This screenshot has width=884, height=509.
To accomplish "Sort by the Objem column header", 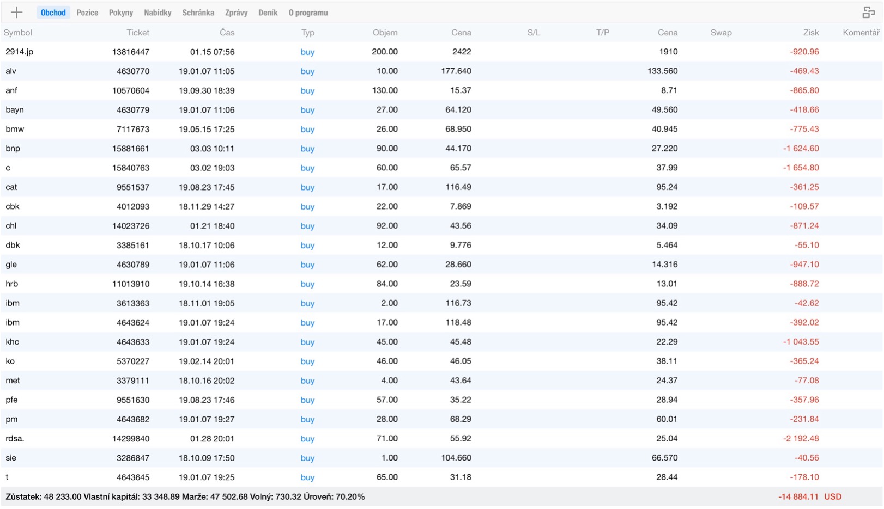I will click(385, 33).
